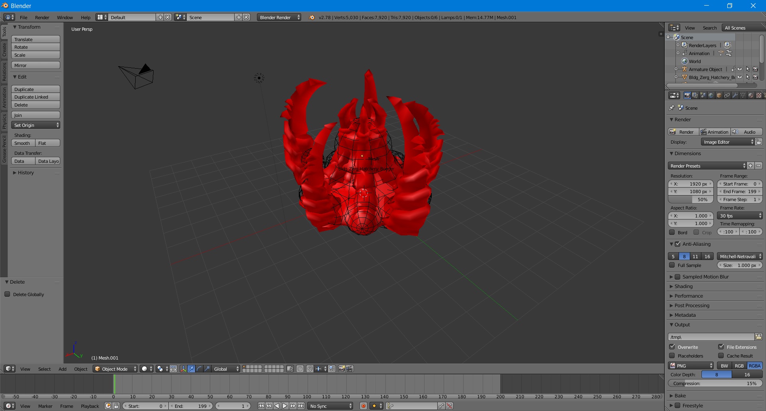Pin the Scene context with the pushpin
Image resolution: width=766 pixels, height=411 pixels.
click(x=671, y=108)
